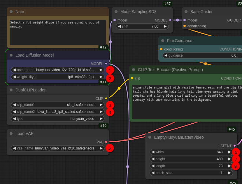
Task: Click the guidance 6.0 value field
Action: (x=202, y=55)
